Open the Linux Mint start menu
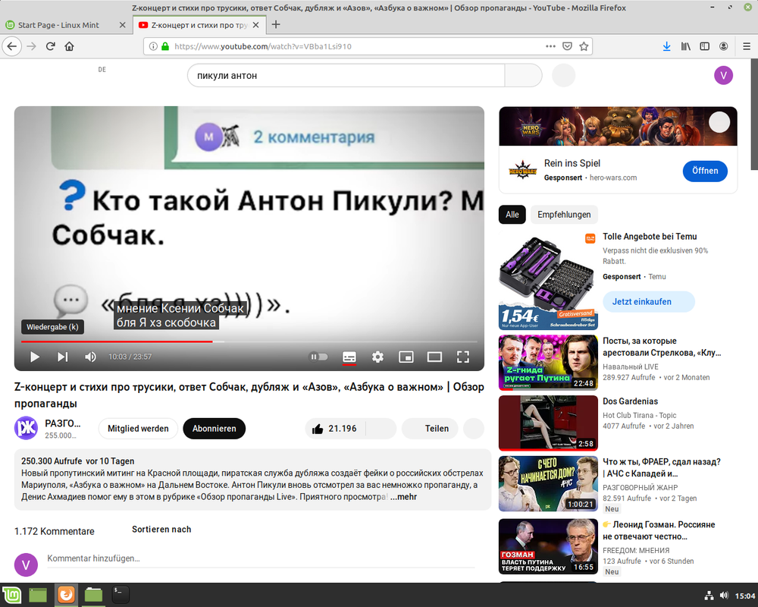The image size is (758, 607). [x=11, y=595]
